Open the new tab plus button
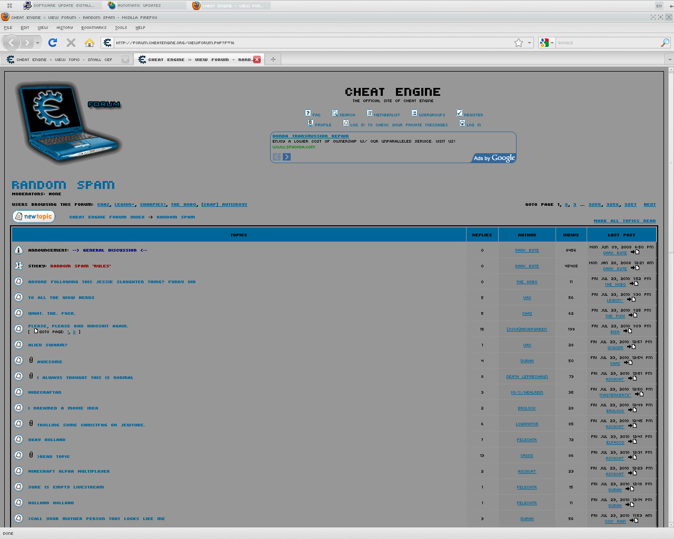Image resolution: width=674 pixels, height=539 pixels. (x=273, y=59)
